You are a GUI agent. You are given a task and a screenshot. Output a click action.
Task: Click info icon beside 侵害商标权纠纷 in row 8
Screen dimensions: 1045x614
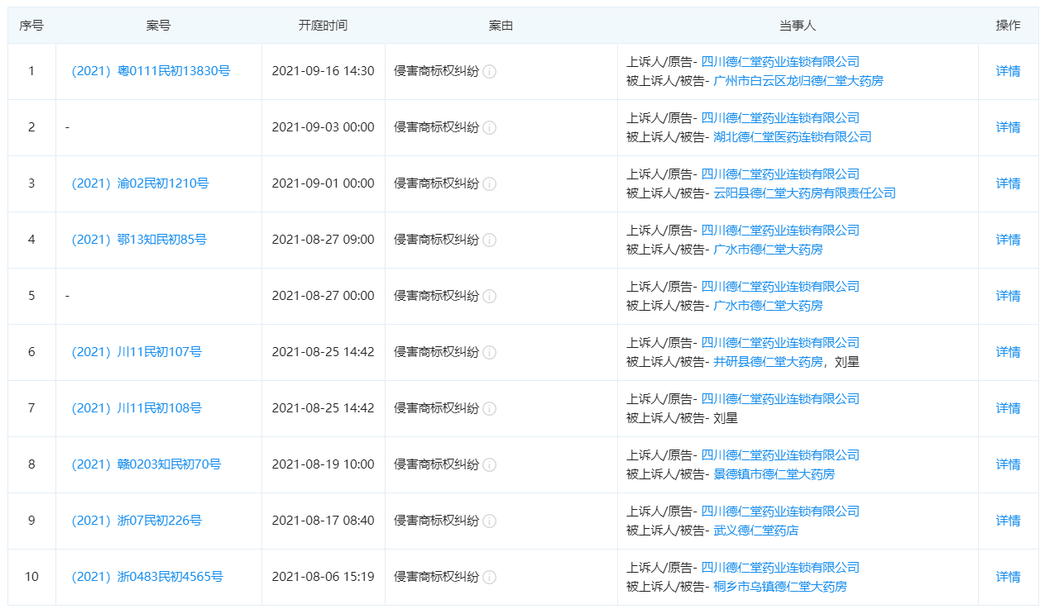point(489,464)
